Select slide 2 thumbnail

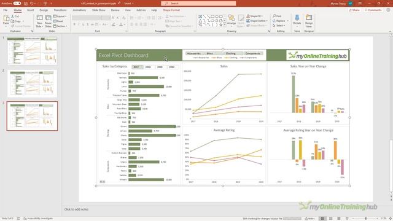point(32,83)
